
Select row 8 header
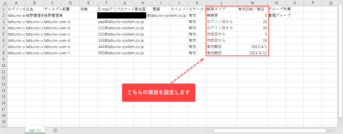(4, 53)
